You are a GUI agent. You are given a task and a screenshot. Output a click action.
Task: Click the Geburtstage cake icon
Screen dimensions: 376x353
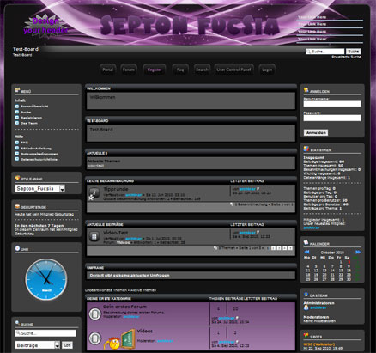pyautogui.click(x=17, y=206)
